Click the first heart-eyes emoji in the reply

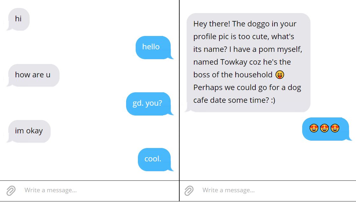[x=314, y=129]
